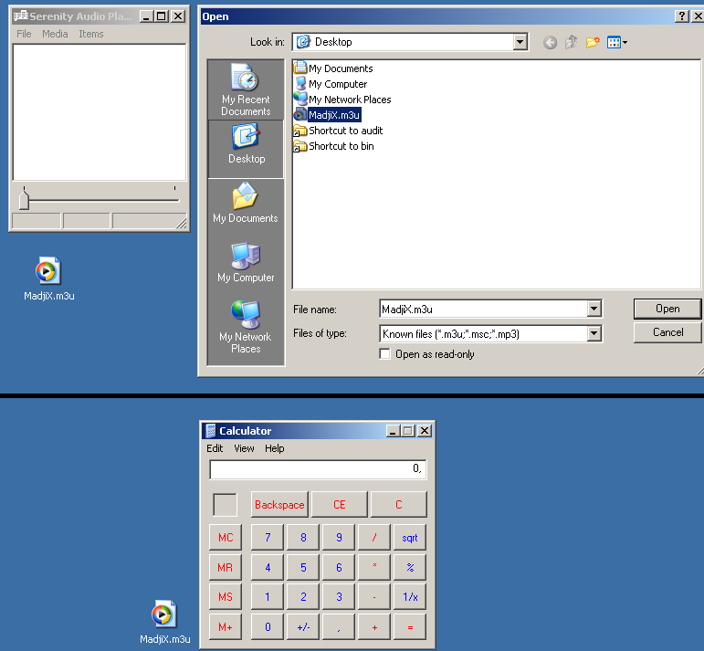Image resolution: width=704 pixels, height=651 pixels.
Task: Click the 1/x reciprocal button
Action: [x=409, y=597]
